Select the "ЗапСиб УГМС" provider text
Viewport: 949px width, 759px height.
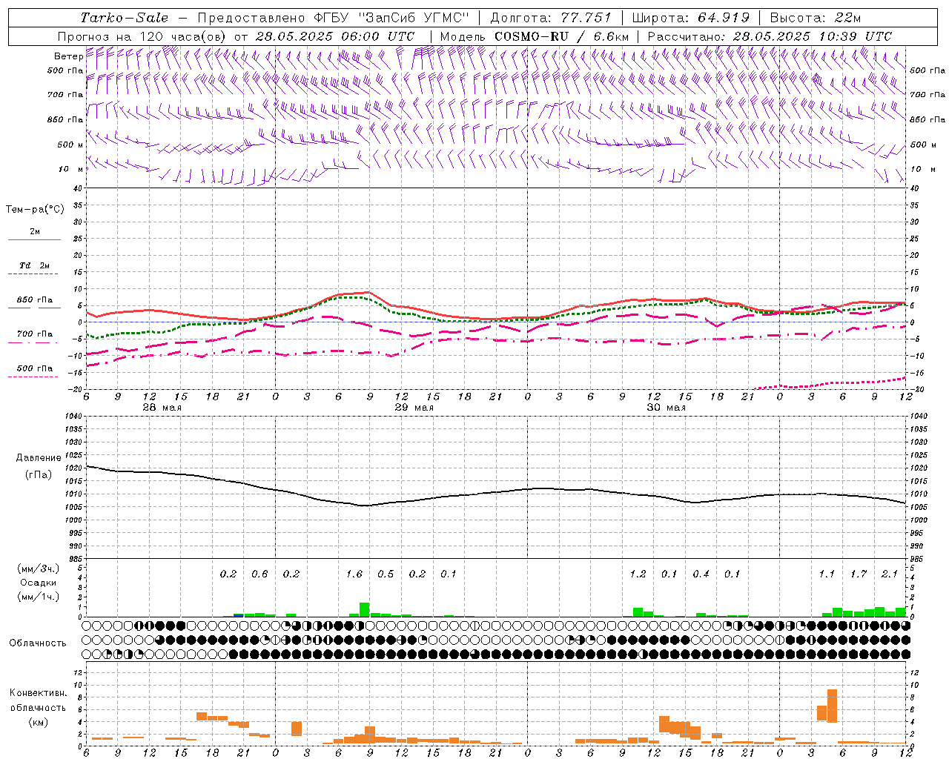click(x=414, y=18)
